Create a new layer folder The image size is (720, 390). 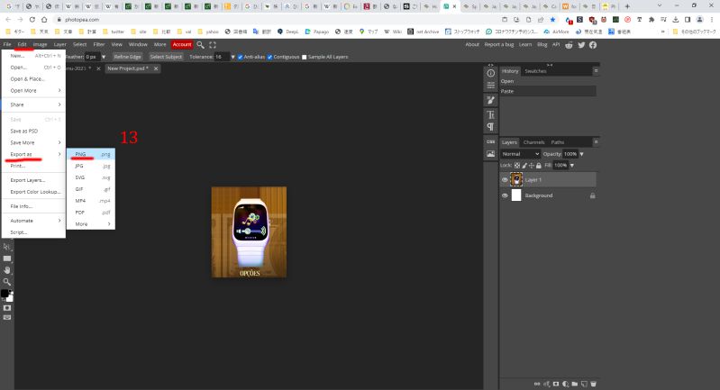(574, 384)
